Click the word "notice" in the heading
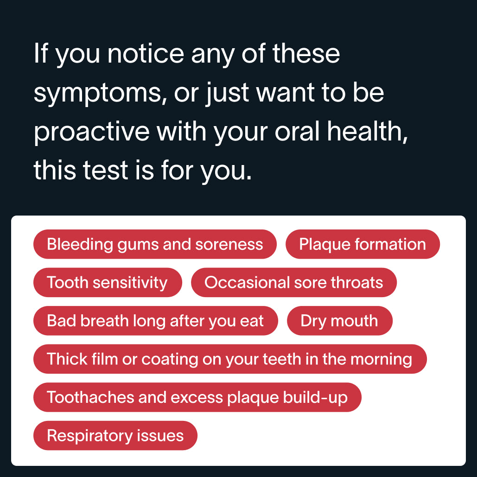The height and width of the screenshot is (477, 477). 146,55
